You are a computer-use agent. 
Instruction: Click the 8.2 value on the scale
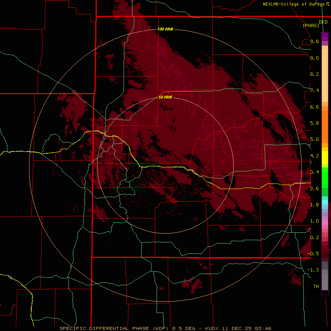tap(314, 74)
